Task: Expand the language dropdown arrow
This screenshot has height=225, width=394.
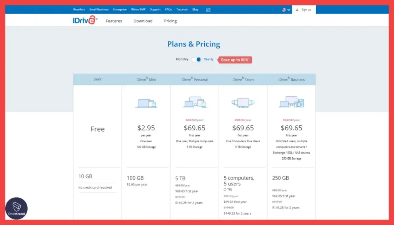Action: click(289, 10)
